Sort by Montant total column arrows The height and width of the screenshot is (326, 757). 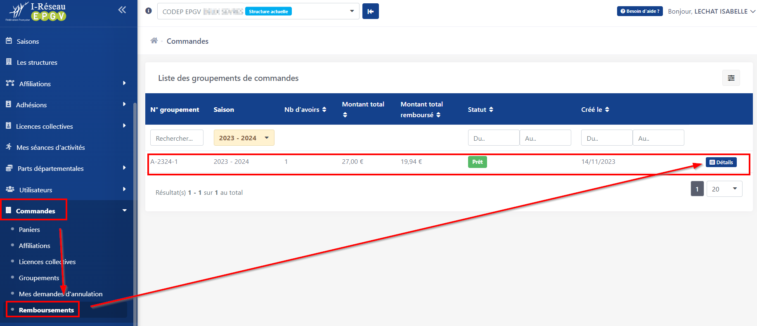345,115
